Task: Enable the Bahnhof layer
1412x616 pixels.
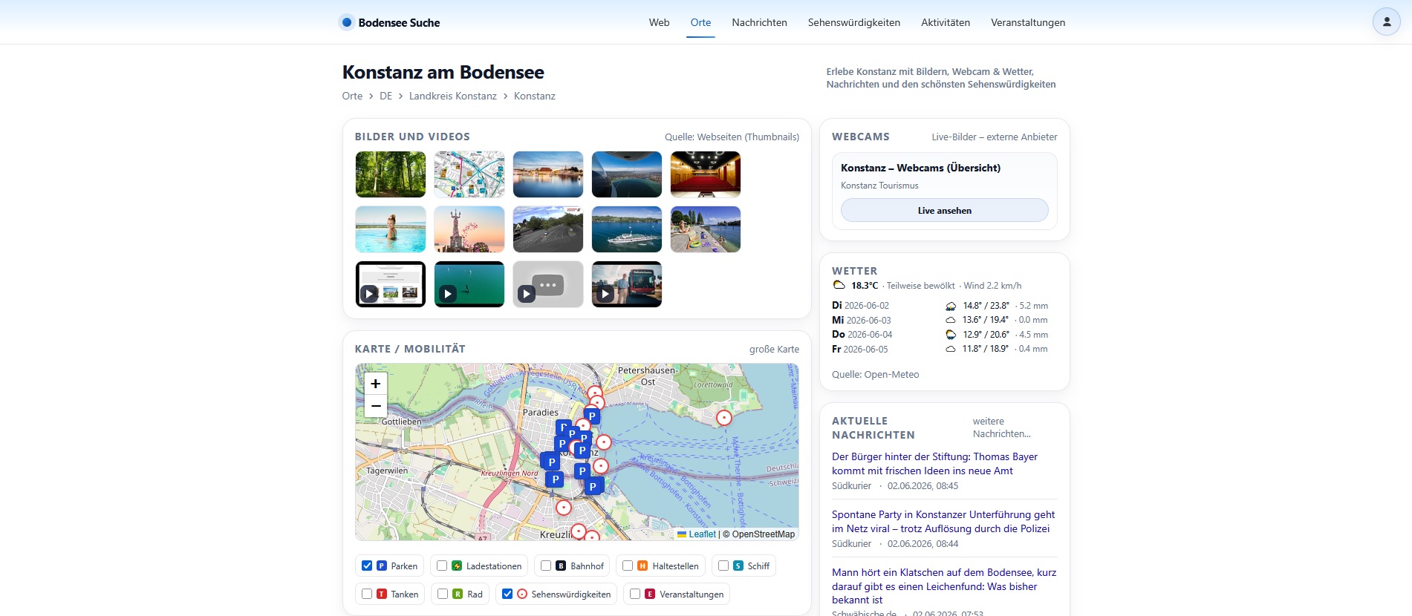Action: pyautogui.click(x=546, y=566)
